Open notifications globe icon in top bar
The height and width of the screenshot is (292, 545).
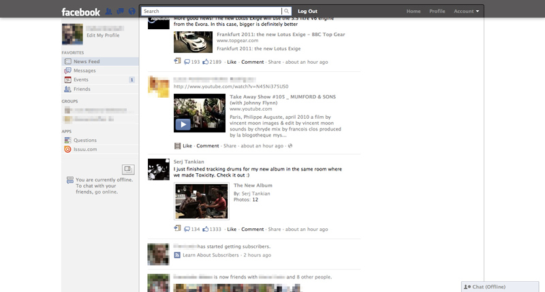click(x=131, y=12)
